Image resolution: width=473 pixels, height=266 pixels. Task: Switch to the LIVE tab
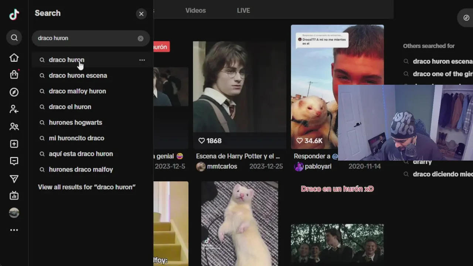[x=244, y=10]
